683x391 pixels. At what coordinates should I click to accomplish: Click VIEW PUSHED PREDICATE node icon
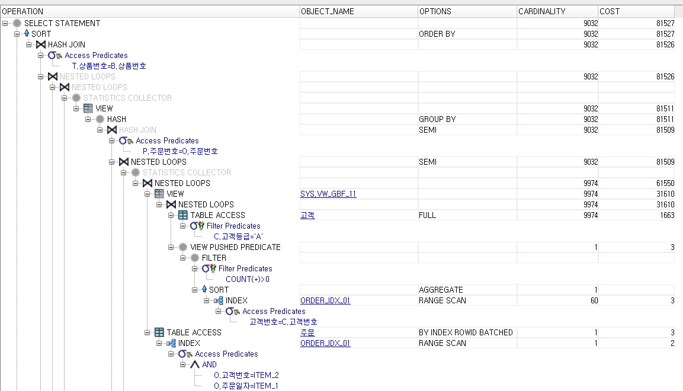click(x=183, y=247)
